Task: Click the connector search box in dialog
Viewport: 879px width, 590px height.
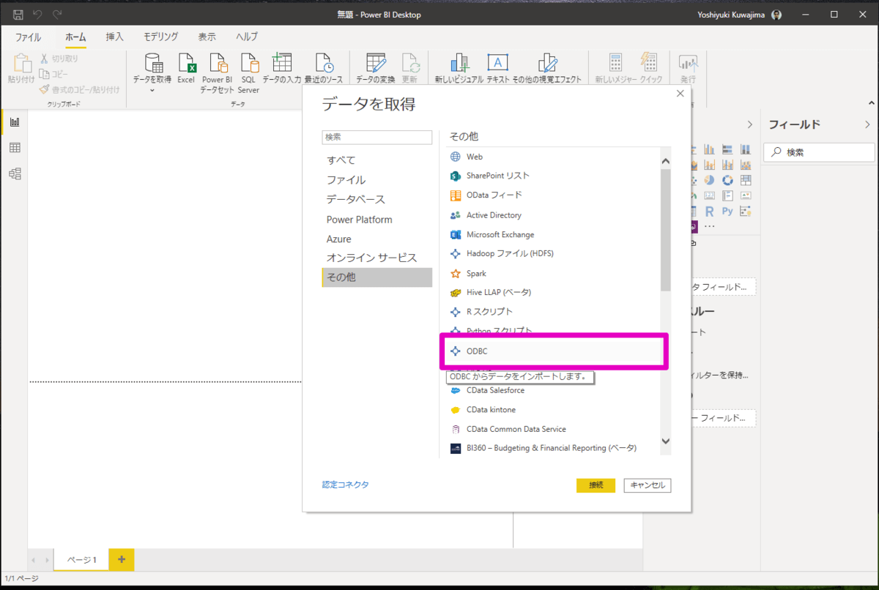Action: coord(377,138)
